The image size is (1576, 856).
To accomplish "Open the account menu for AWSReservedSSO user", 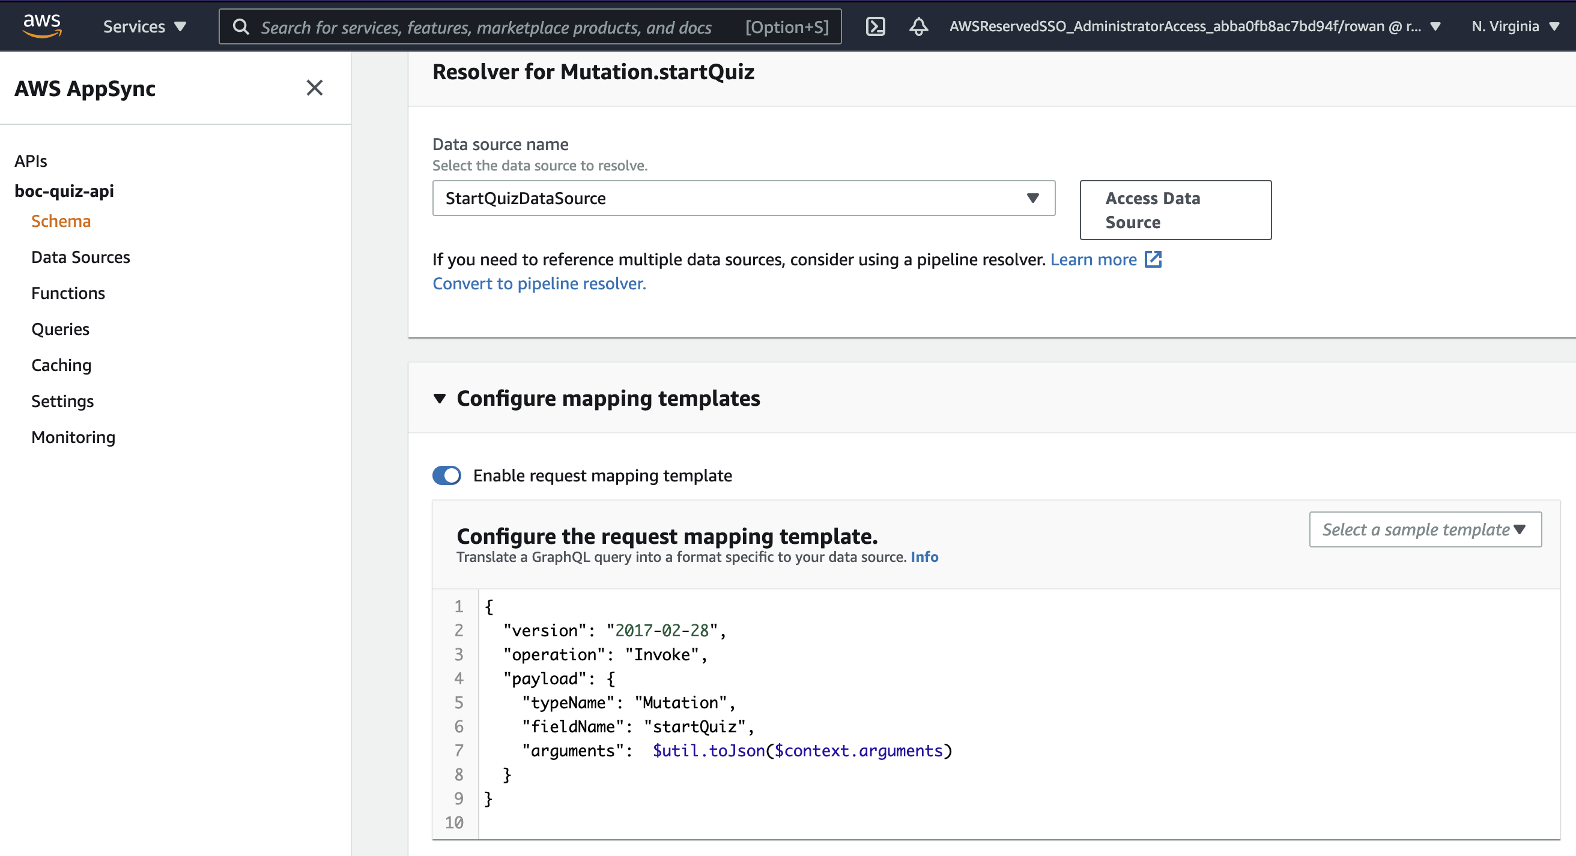I will [1194, 26].
